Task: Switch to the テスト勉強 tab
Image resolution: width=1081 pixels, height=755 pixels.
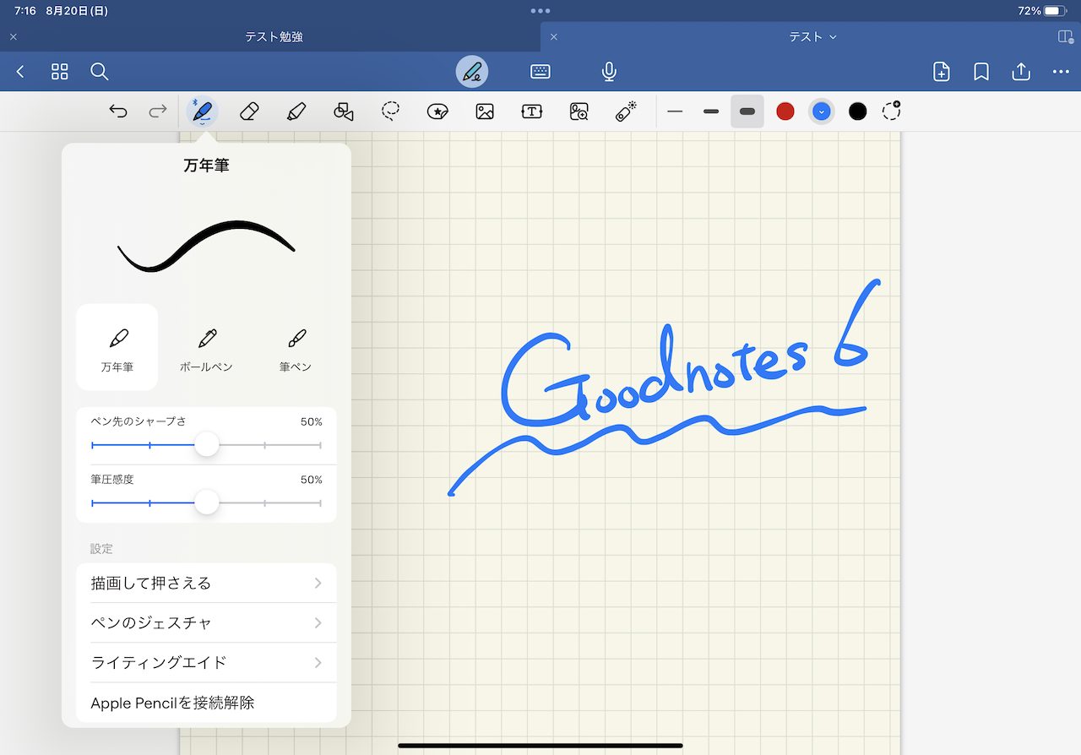Action: tap(274, 37)
